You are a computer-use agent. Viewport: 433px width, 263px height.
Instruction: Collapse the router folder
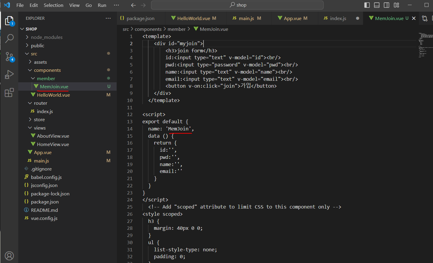[x=30, y=103]
